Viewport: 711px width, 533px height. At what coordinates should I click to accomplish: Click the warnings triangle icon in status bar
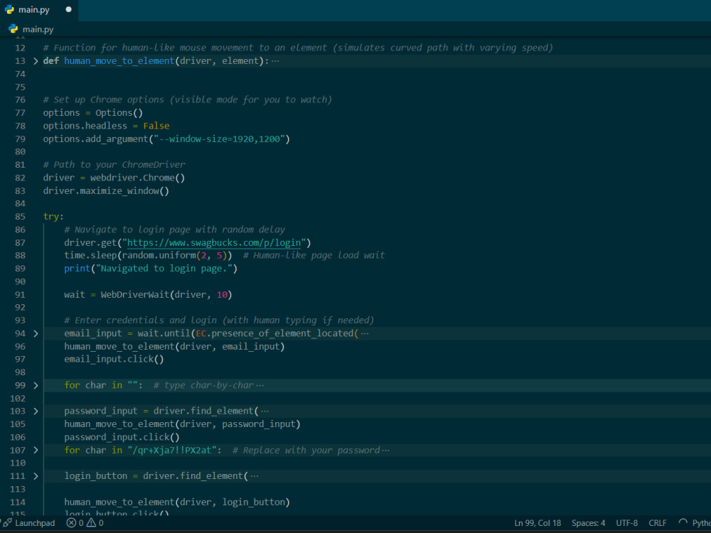[91, 523]
